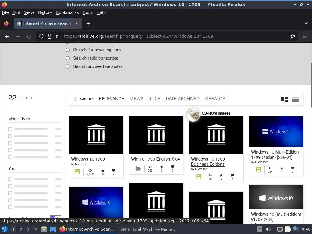Sort results by Relevance
312x234 pixels.
pyautogui.click(x=112, y=99)
